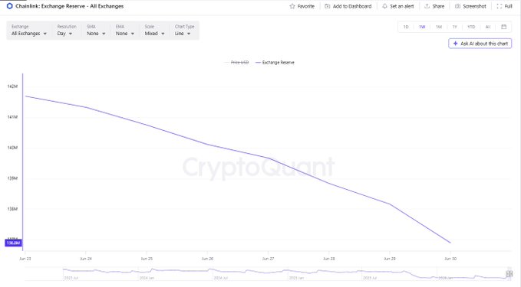521x287 pixels.
Task: Click the Jun 26 x-axis label
Action: [x=207, y=259]
